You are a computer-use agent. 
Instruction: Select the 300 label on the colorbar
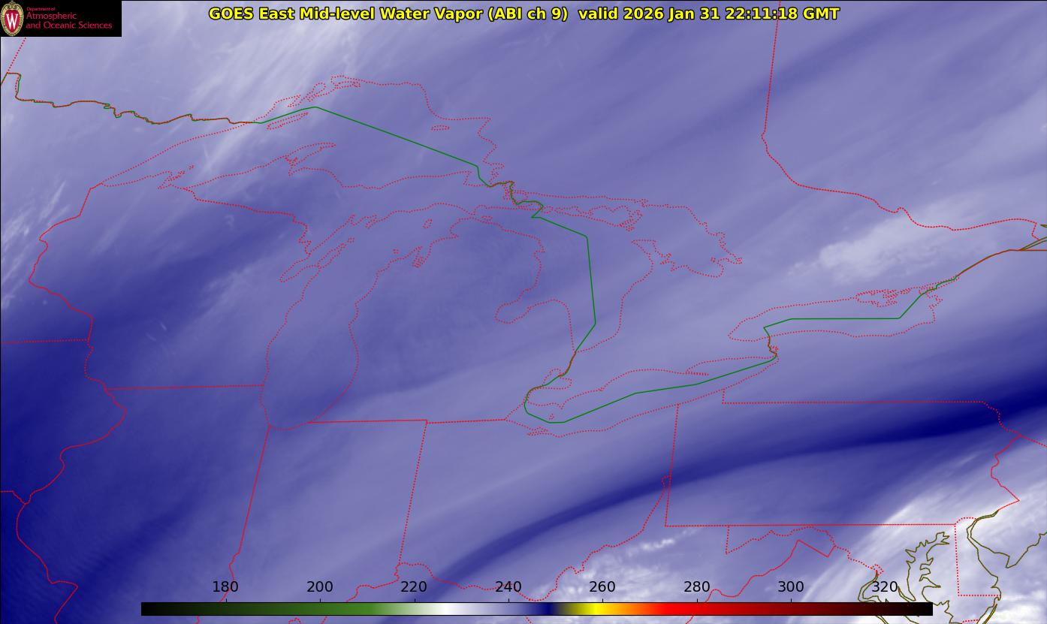(791, 587)
